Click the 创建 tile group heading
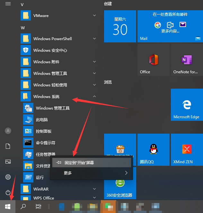 point(108,4)
